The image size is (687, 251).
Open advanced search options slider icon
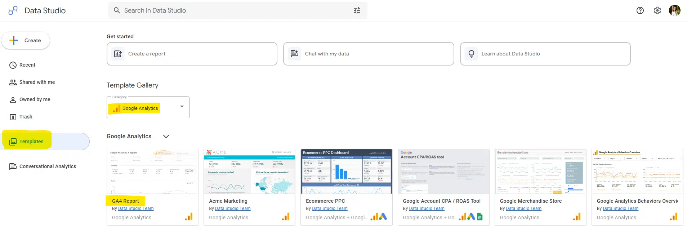point(357,10)
